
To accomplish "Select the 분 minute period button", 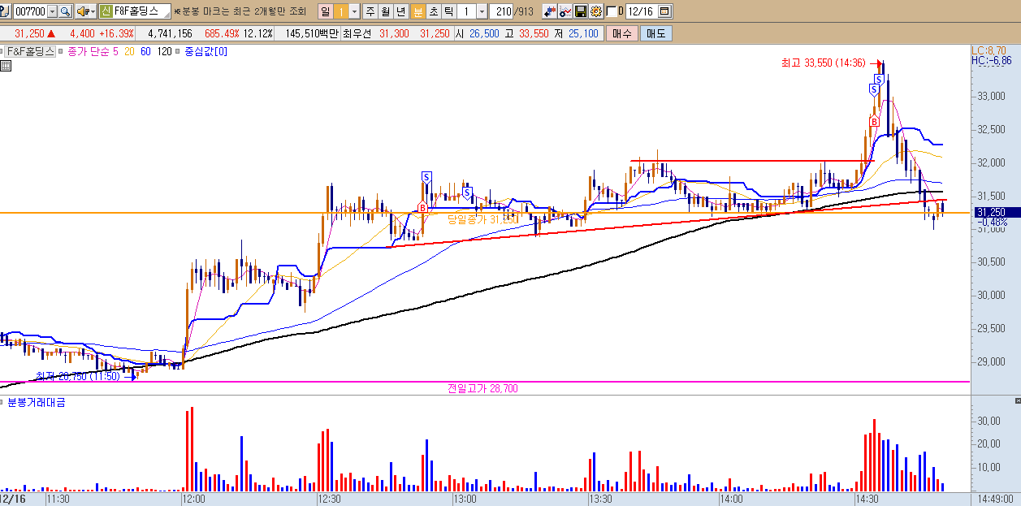I will (x=417, y=11).
